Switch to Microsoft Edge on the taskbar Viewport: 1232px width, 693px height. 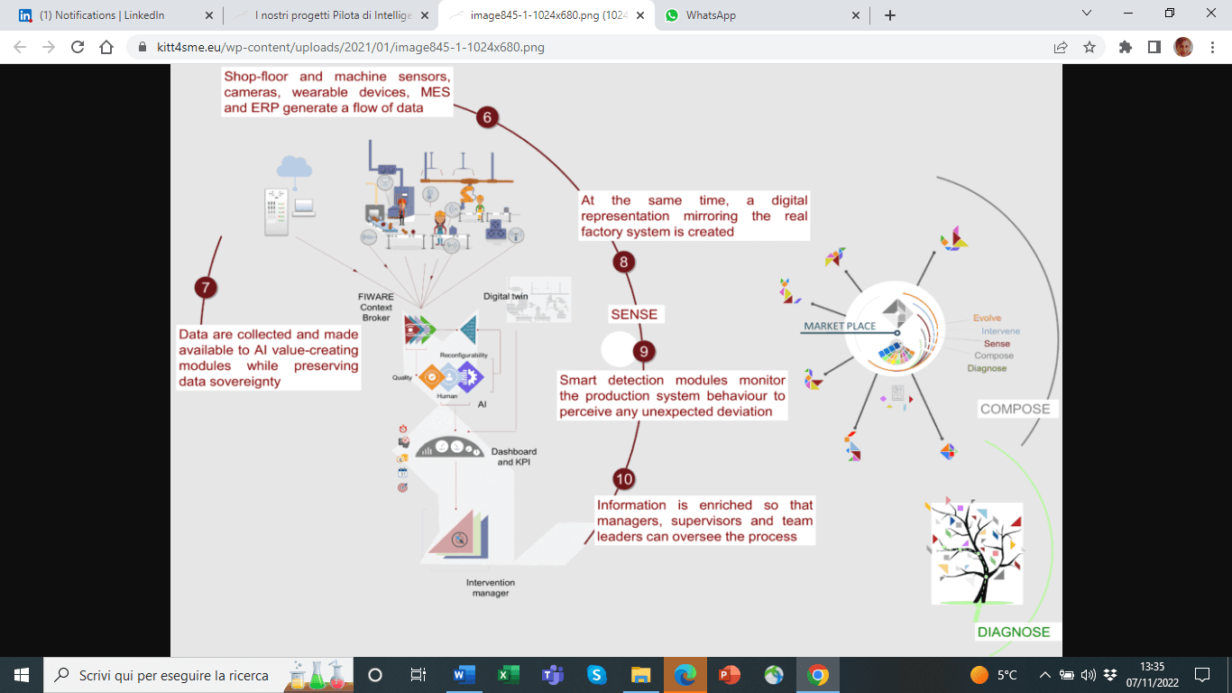point(685,675)
